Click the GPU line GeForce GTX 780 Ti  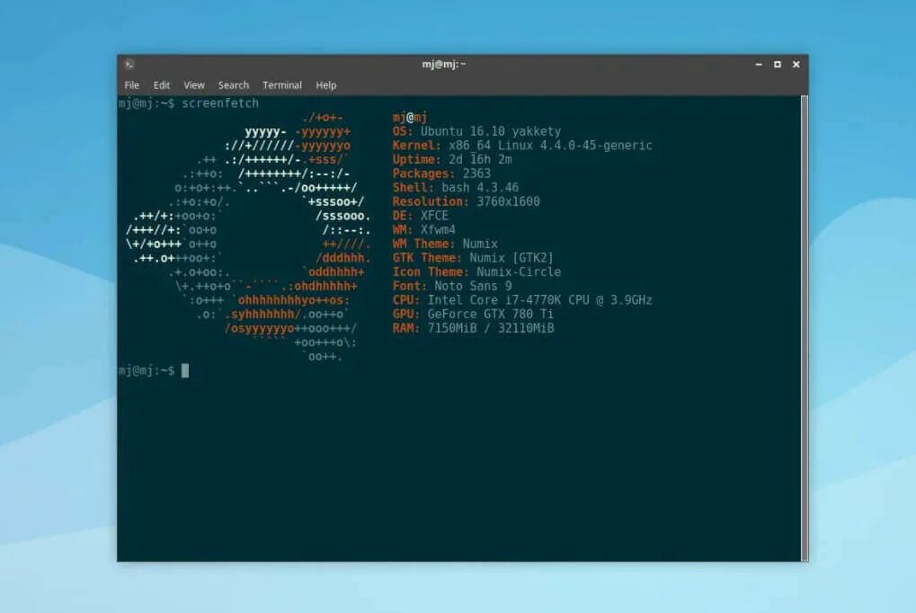pos(473,314)
